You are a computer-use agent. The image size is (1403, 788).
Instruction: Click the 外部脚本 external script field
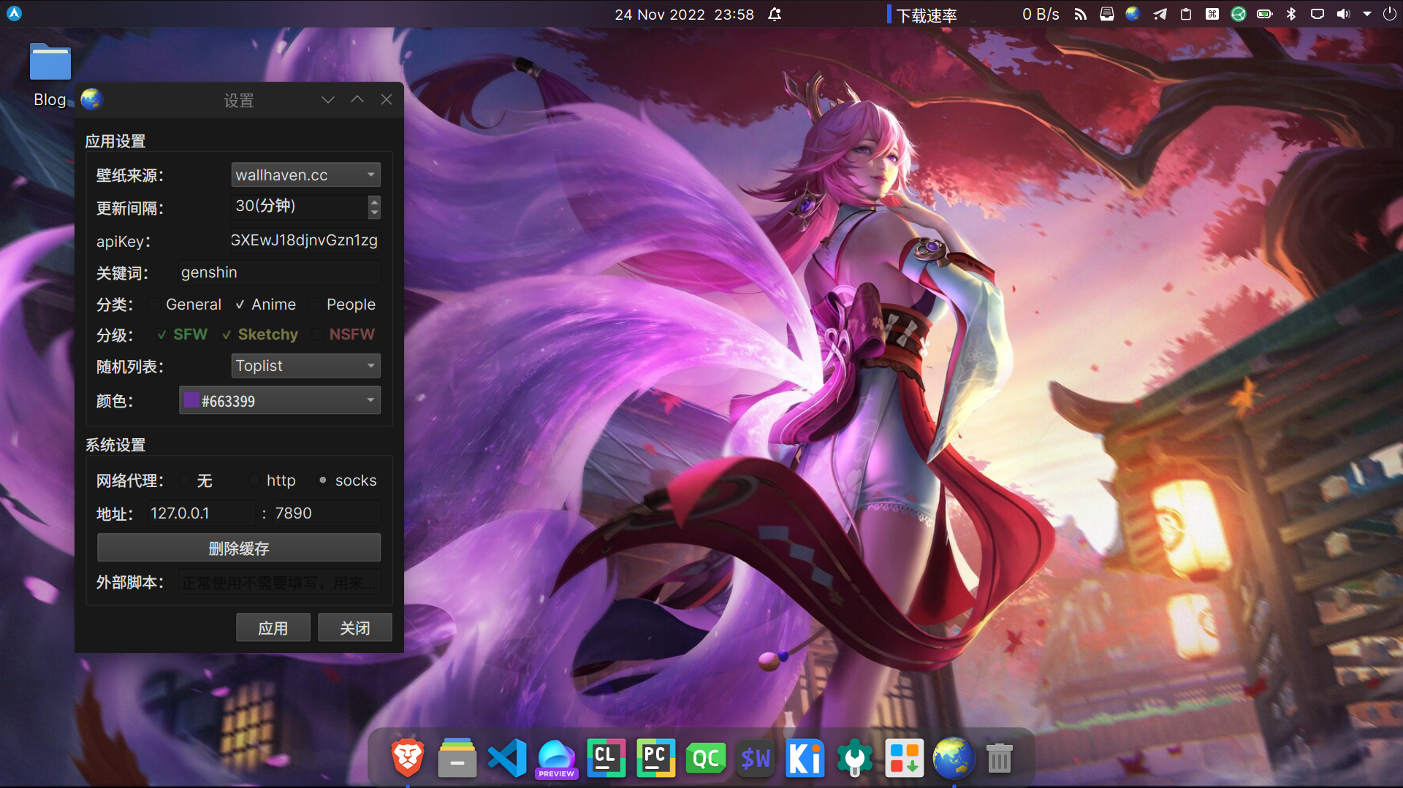click(x=280, y=582)
